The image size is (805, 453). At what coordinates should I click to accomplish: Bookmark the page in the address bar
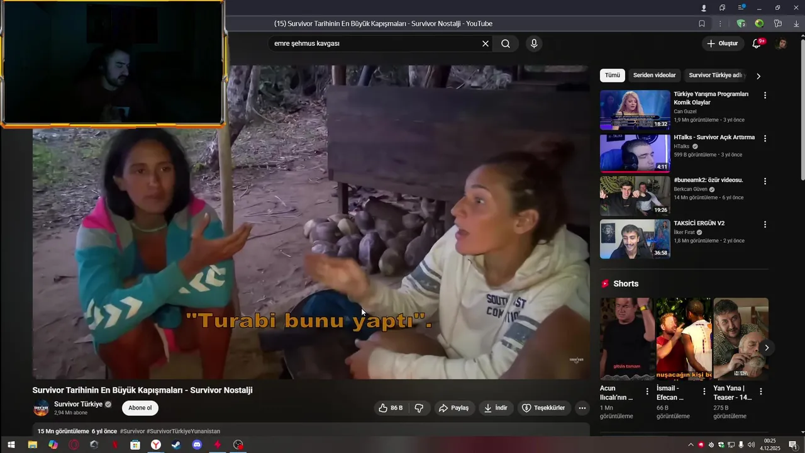tap(702, 24)
